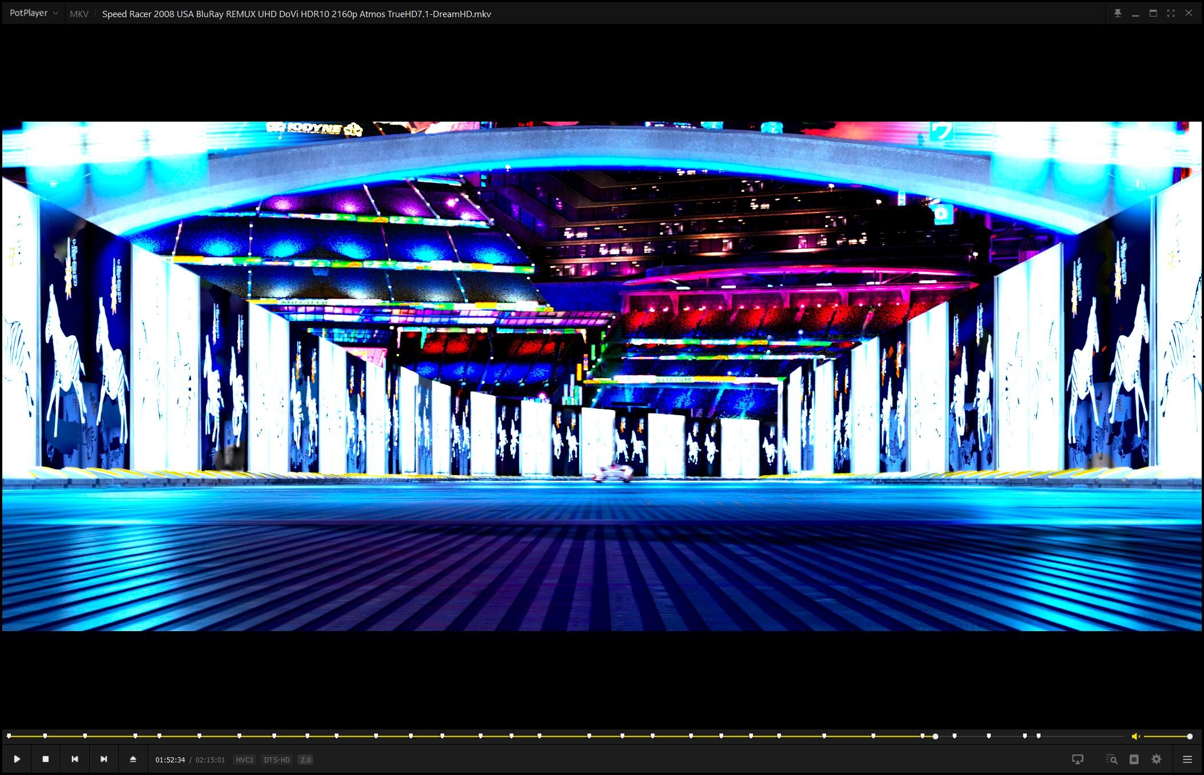Toggle always-on-top with the pin icon

coord(1118,13)
